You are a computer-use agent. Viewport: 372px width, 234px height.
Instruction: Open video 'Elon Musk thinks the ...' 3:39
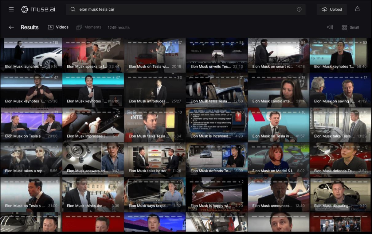(x=93, y=194)
